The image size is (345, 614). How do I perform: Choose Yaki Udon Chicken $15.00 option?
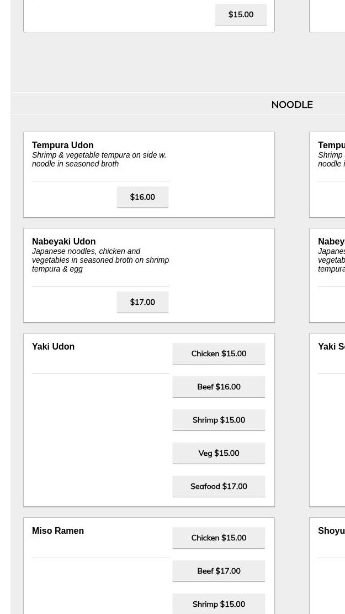point(219,353)
